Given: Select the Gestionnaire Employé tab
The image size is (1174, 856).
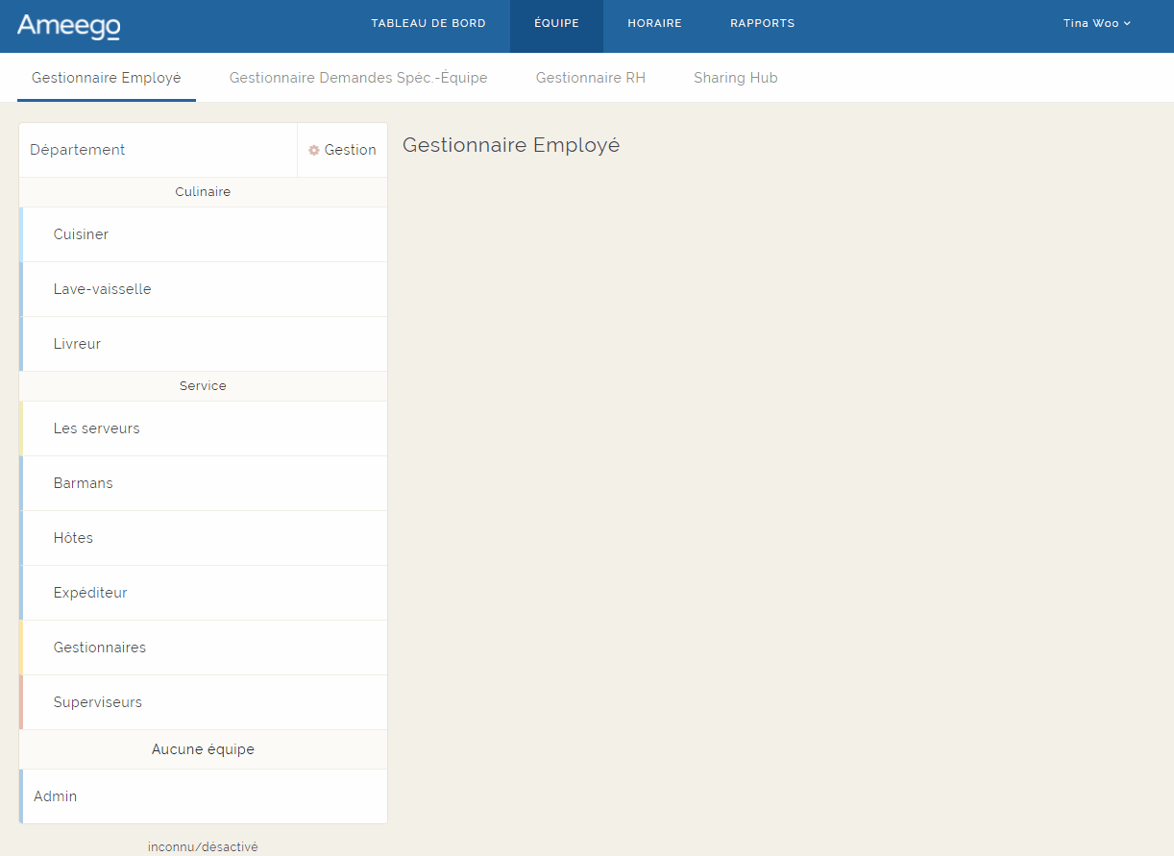Looking at the screenshot, I should pyautogui.click(x=107, y=78).
